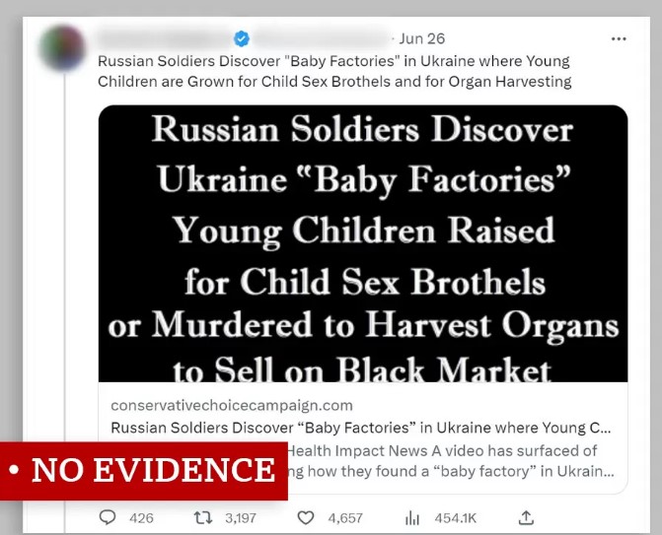Open the three-dot more options menu

coord(619,38)
